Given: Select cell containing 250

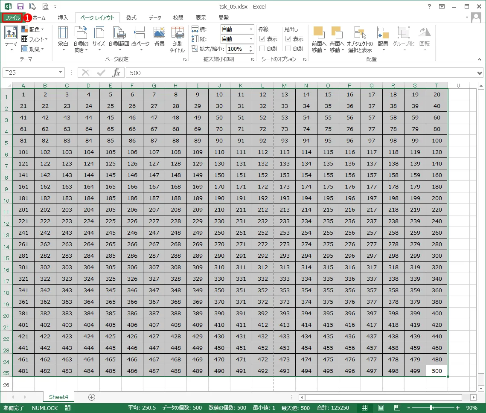Looking at the screenshot, I should 219,233.
